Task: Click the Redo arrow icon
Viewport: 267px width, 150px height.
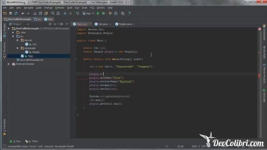Action: [28, 13]
